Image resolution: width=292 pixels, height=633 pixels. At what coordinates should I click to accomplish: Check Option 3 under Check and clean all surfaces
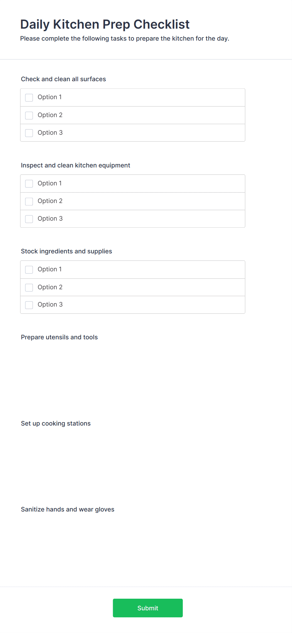[29, 133]
